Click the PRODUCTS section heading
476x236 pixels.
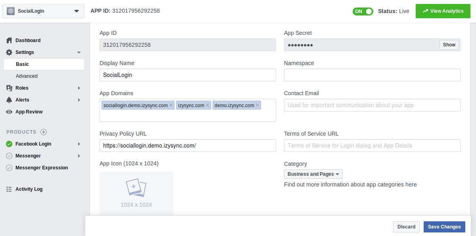[21, 132]
